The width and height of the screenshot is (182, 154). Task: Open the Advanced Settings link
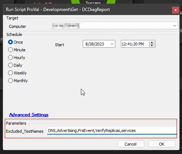point(29,115)
